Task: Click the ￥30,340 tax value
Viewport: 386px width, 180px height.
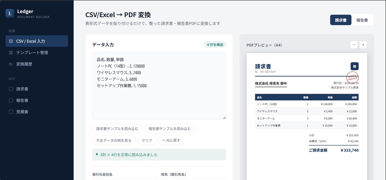Action: 353,141
